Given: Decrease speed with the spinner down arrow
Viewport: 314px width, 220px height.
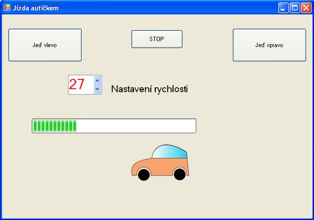Looking at the screenshot, I should [x=97, y=89].
